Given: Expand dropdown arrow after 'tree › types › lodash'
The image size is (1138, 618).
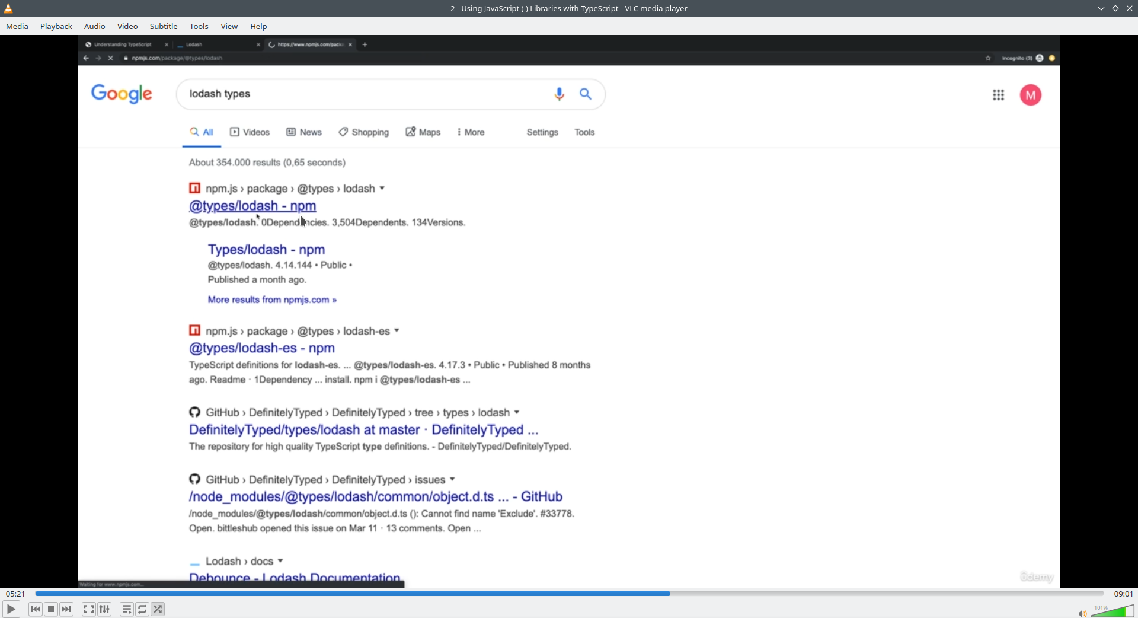Looking at the screenshot, I should pyautogui.click(x=517, y=412).
